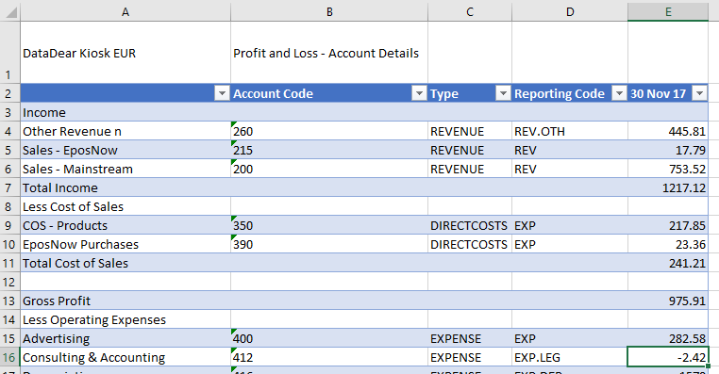Select 'Gross Profit' cell
The width and height of the screenshot is (719, 374).
point(125,301)
